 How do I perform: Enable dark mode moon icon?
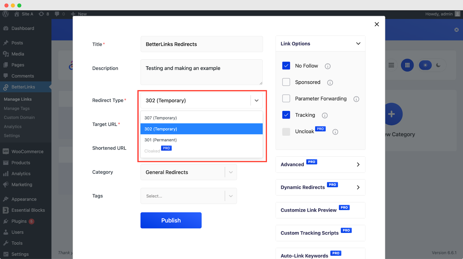coord(438,65)
